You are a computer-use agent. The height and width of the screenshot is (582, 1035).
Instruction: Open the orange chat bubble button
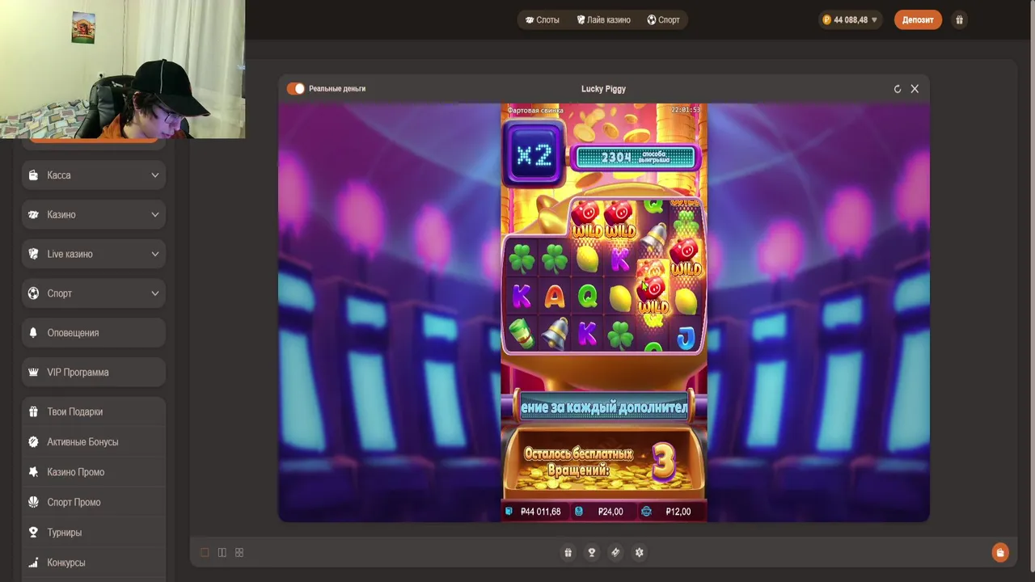click(x=1000, y=553)
